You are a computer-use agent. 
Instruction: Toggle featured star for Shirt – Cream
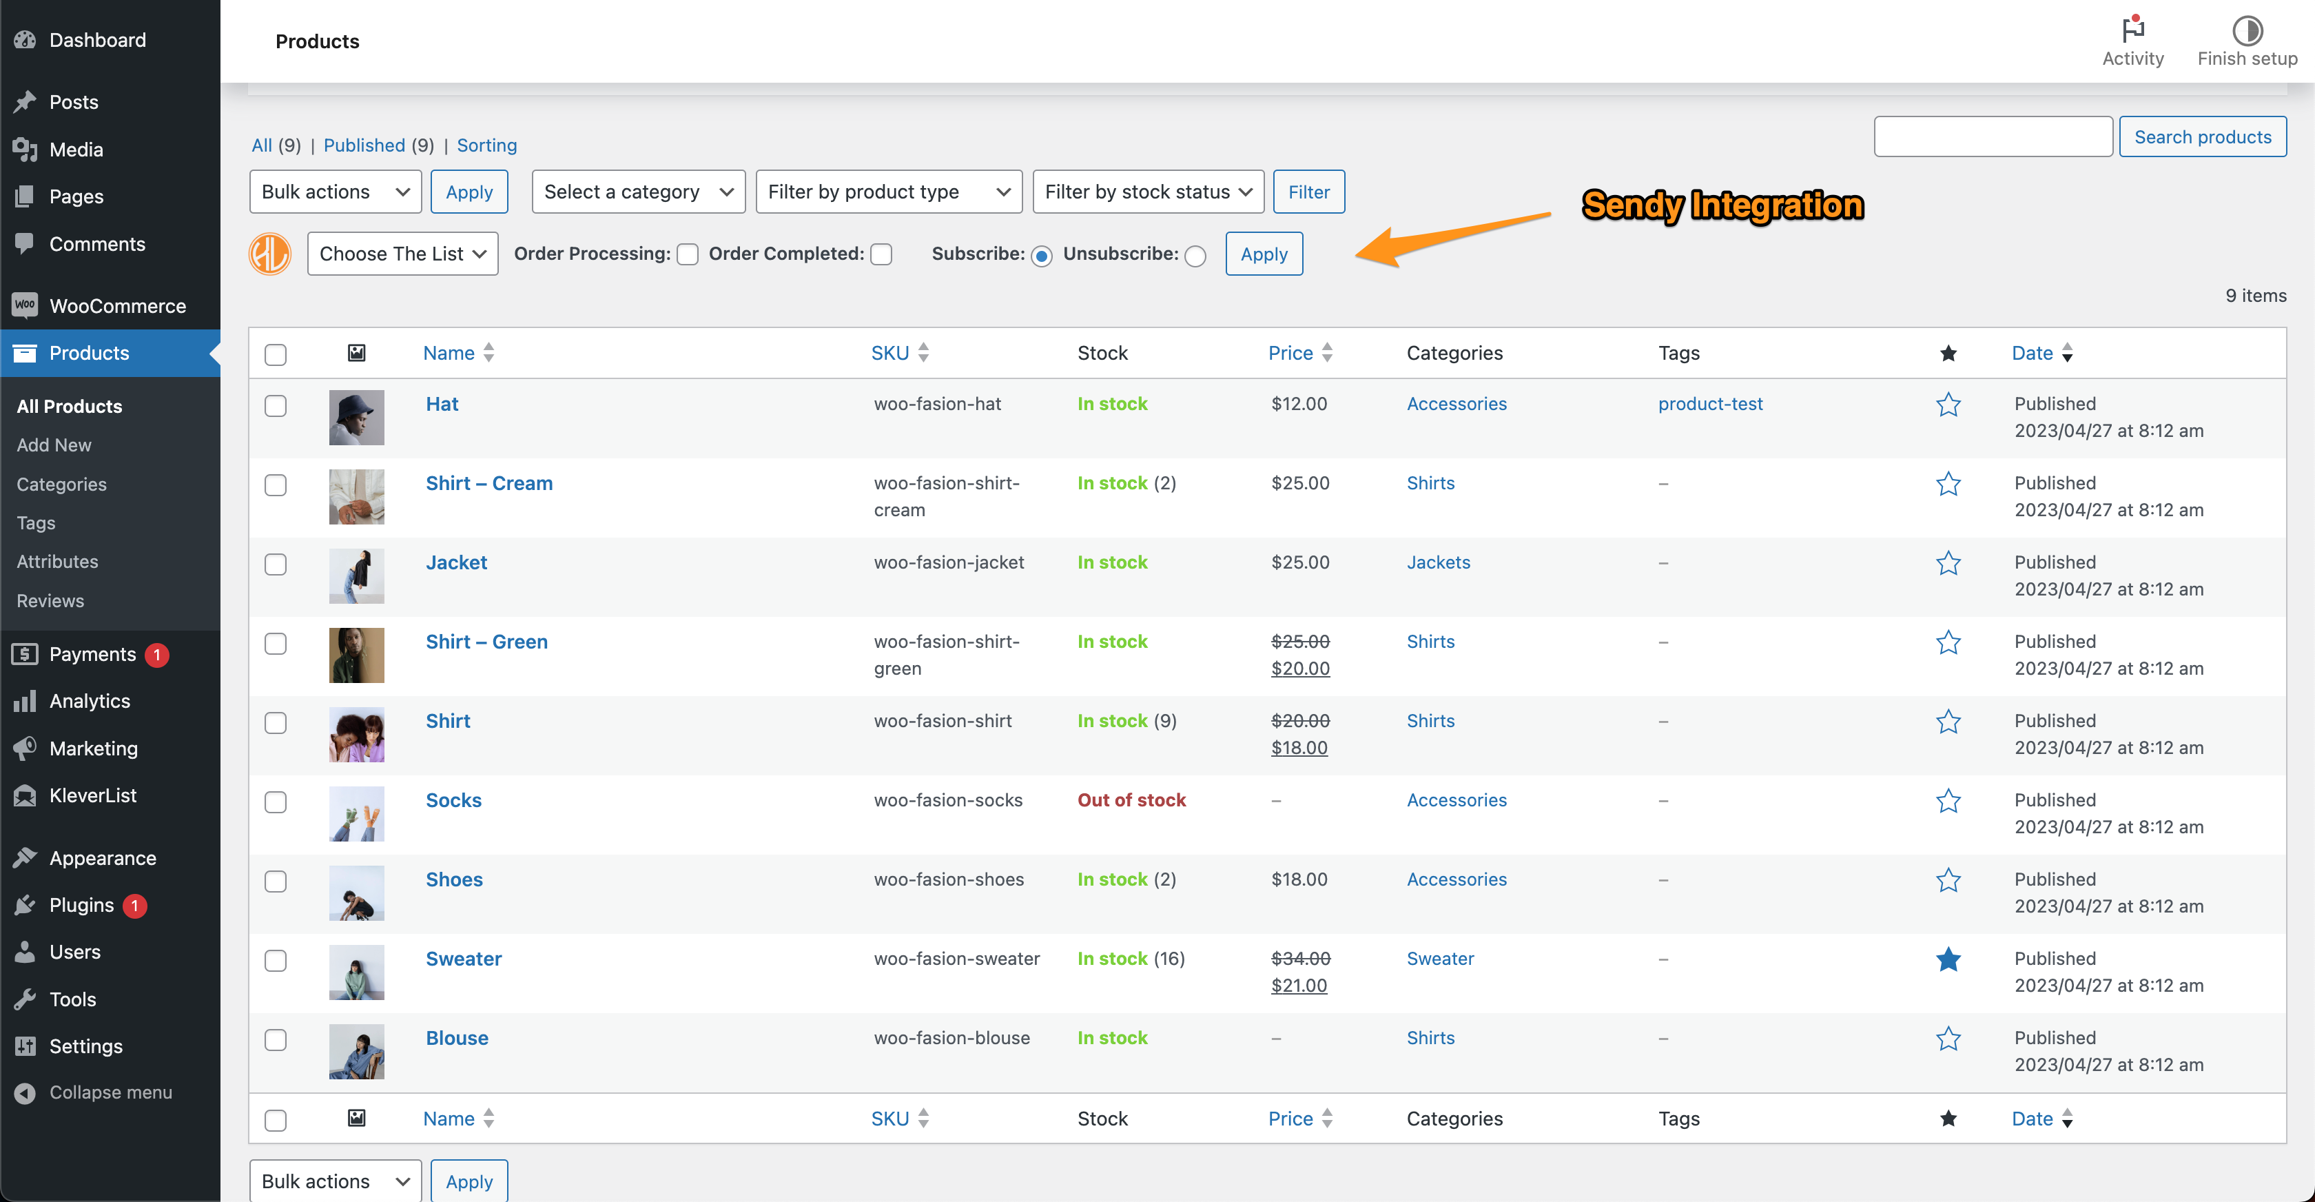(x=1948, y=484)
